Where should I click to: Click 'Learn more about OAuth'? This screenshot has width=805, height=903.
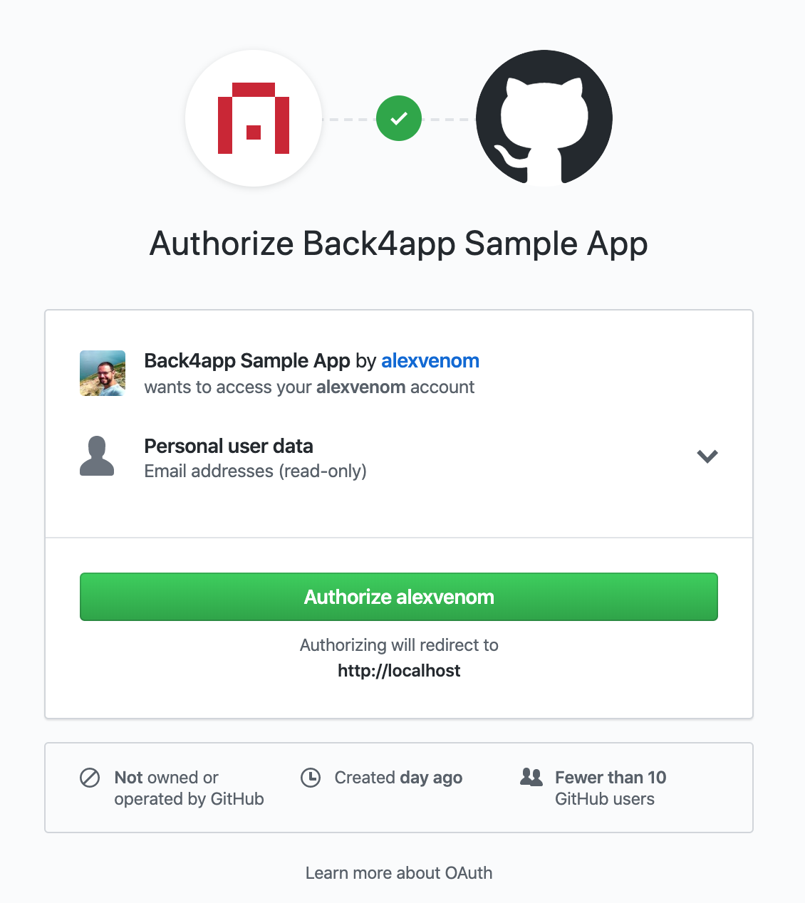399,872
